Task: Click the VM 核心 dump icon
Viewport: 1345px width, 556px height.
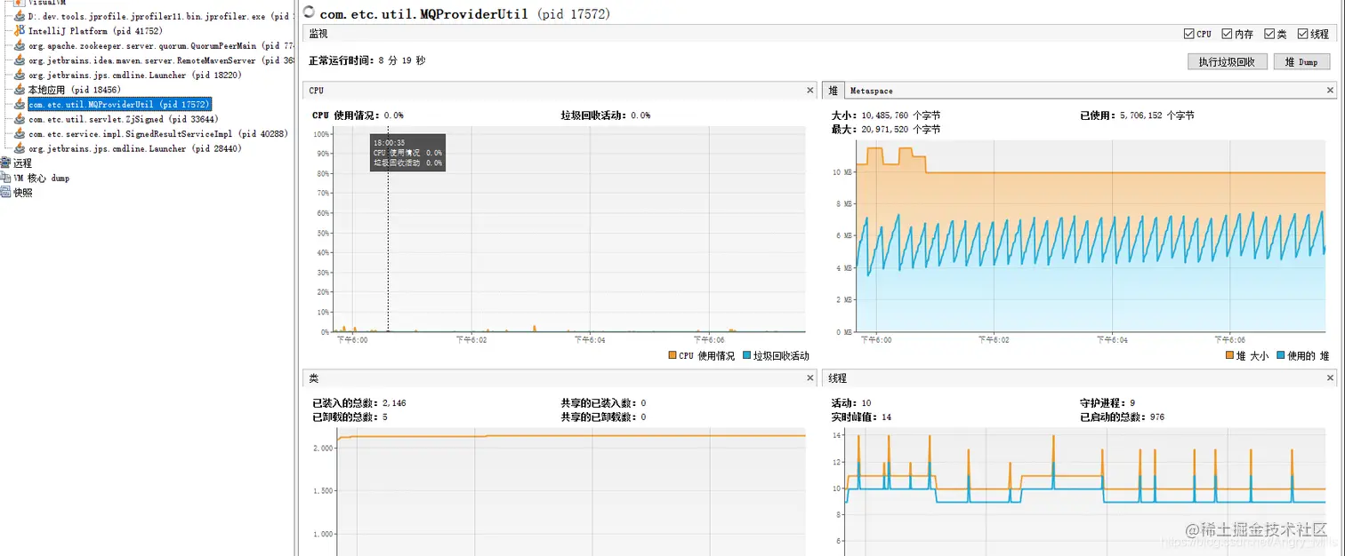Action: (5, 178)
